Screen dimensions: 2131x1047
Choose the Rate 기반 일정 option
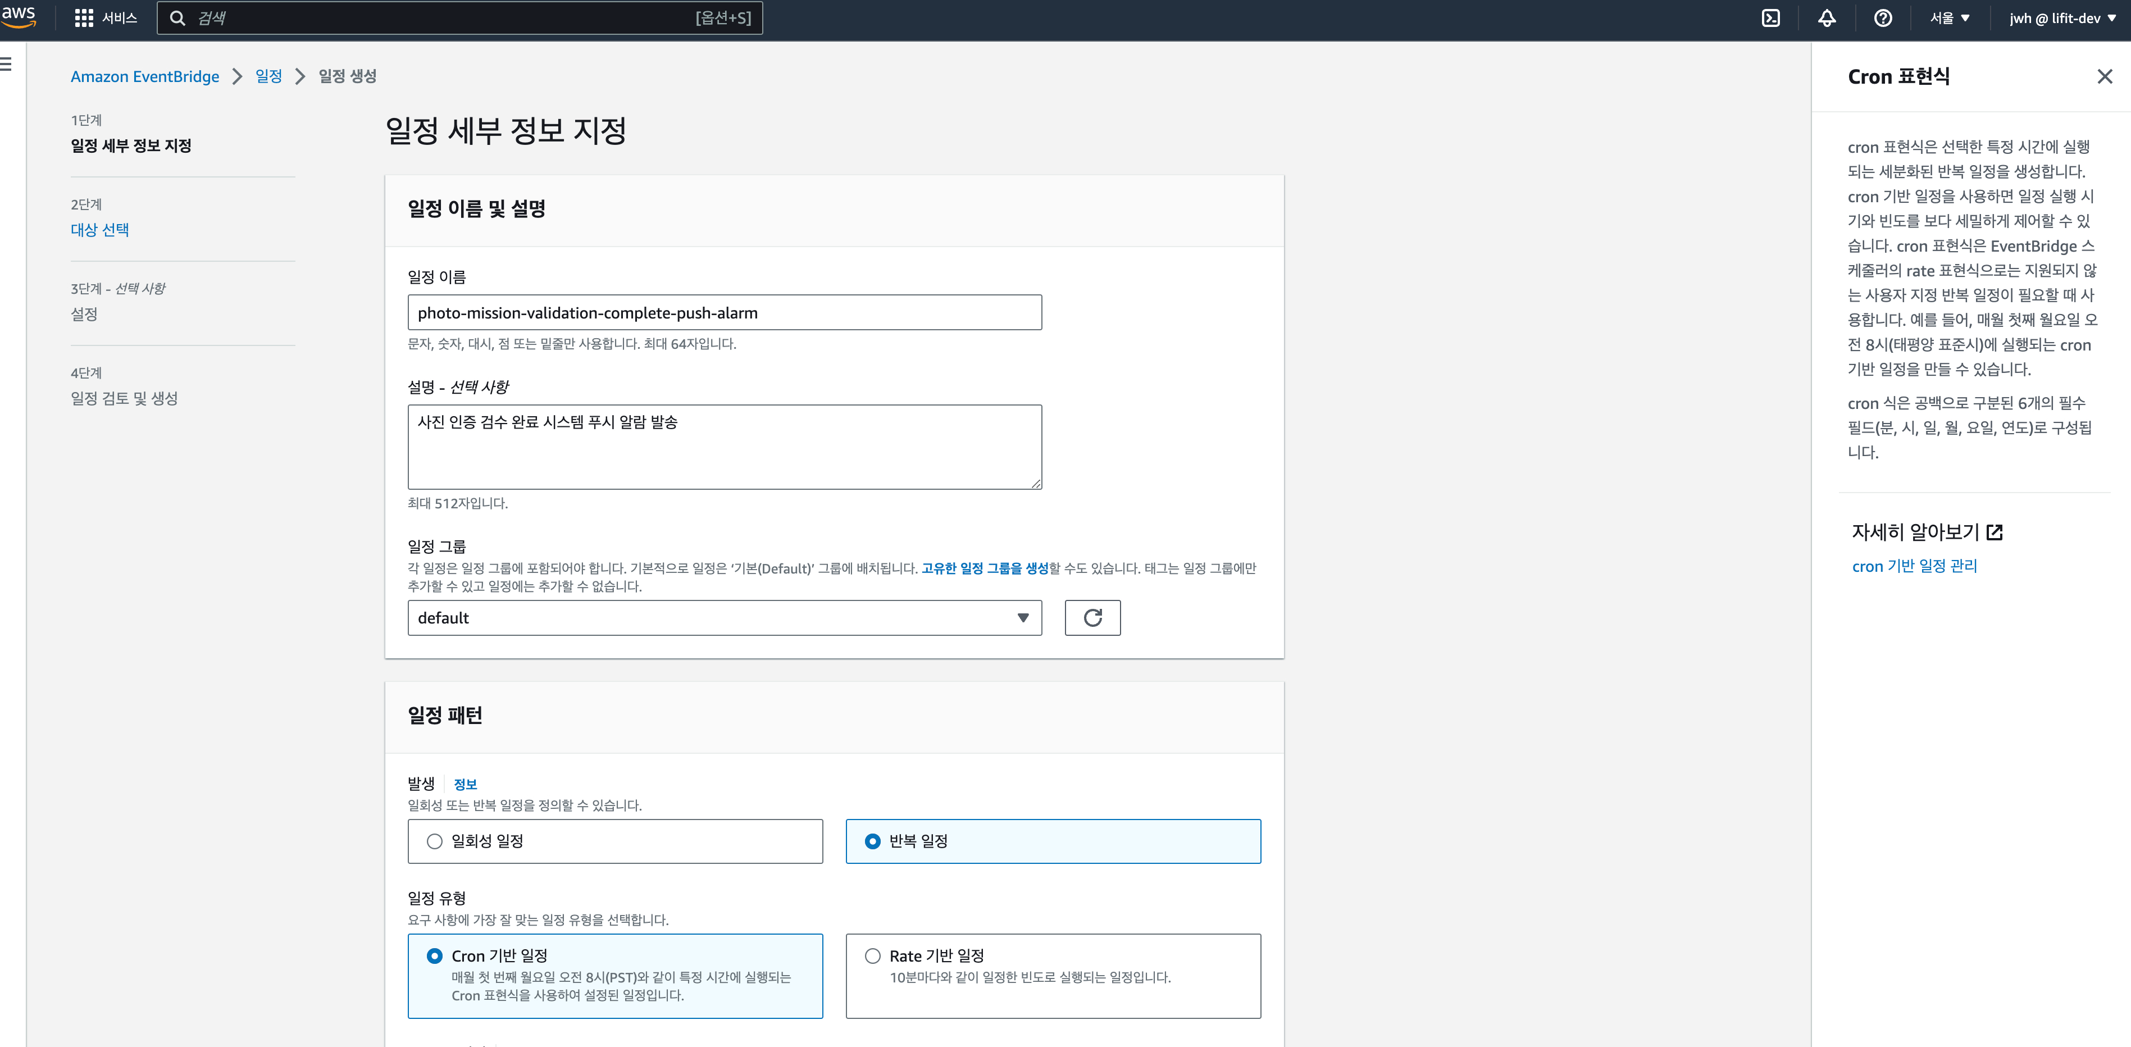pyautogui.click(x=872, y=956)
